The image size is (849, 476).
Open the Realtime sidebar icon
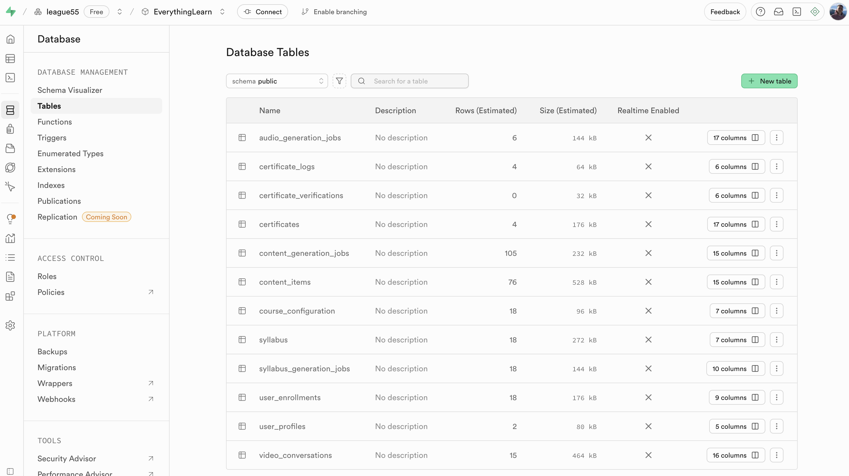[10, 187]
